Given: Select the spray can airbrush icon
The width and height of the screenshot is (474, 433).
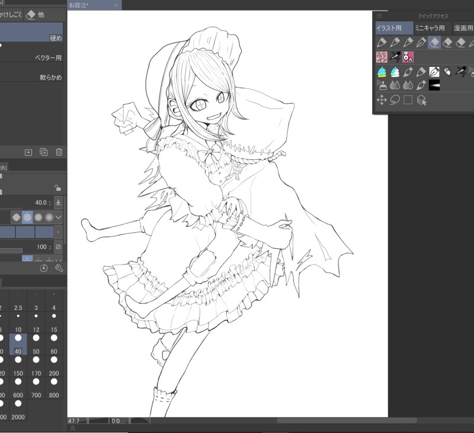Looking at the screenshot, I should coord(382,85).
